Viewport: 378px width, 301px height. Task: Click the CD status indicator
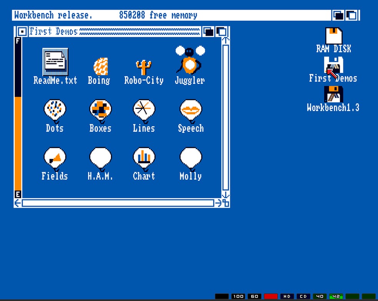303,296
